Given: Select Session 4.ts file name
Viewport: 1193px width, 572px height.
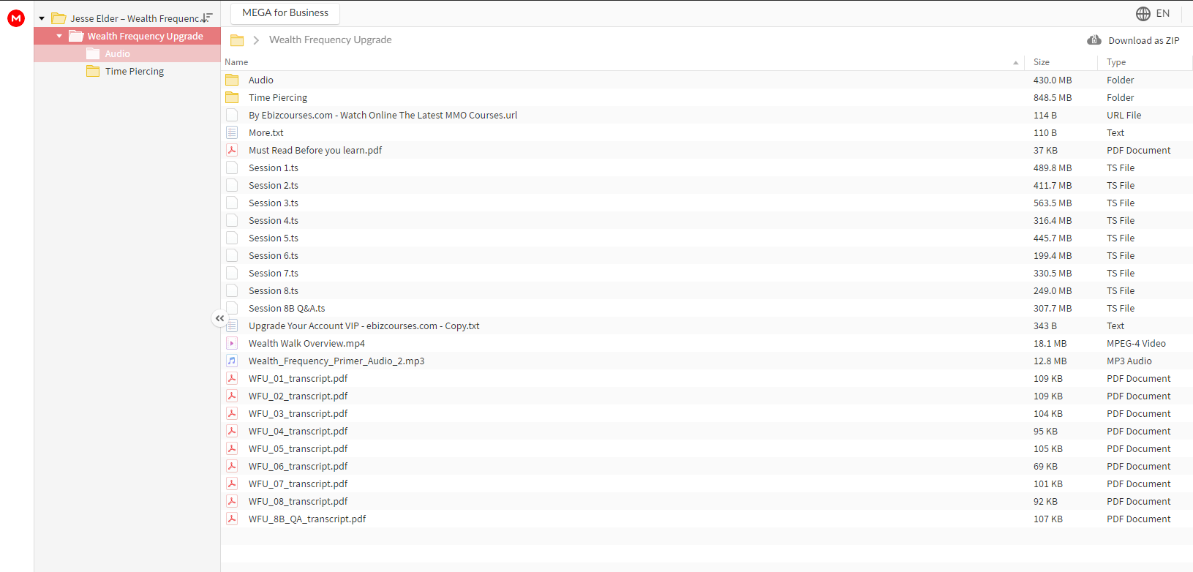Looking at the screenshot, I should [274, 220].
